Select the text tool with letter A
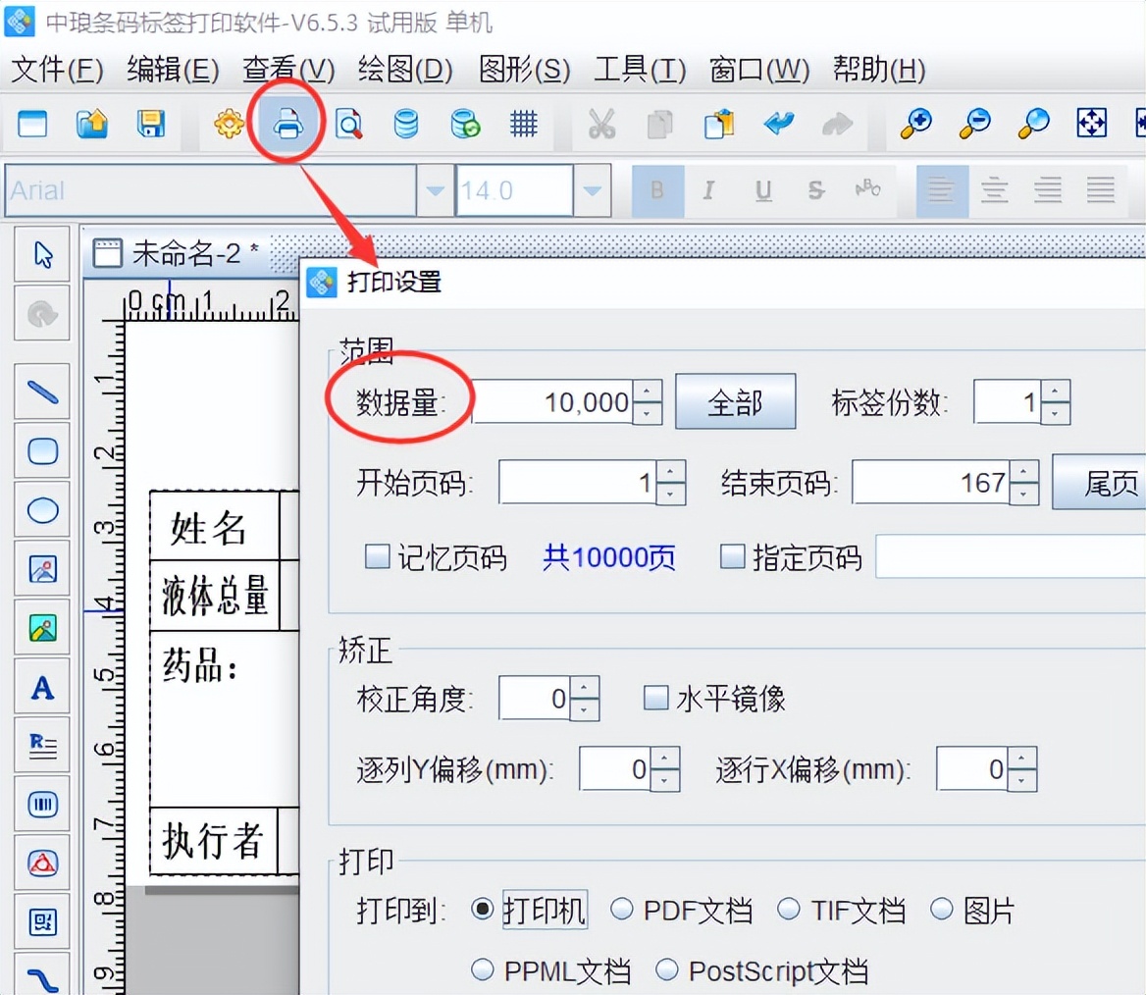The height and width of the screenshot is (995, 1146). [x=41, y=686]
